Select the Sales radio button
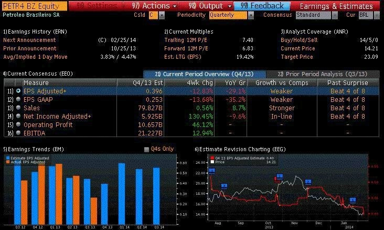This screenshot has width=384, height=230. 18,108
